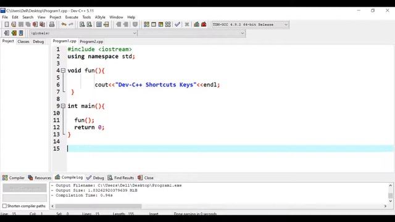Click the Close tab of the bottom panel
This screenshot has height=222, width=395.
click(146, 178)
